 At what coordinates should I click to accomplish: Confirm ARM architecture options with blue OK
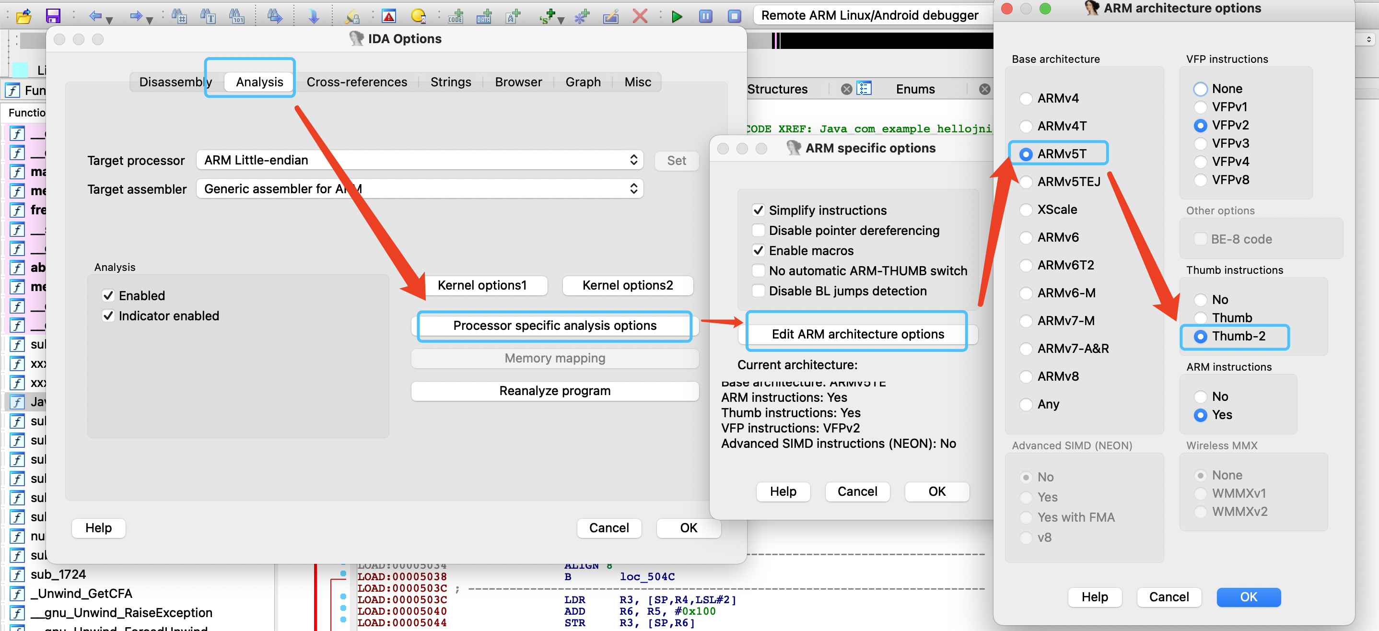pyautogui.click(x=1249, y=597)
